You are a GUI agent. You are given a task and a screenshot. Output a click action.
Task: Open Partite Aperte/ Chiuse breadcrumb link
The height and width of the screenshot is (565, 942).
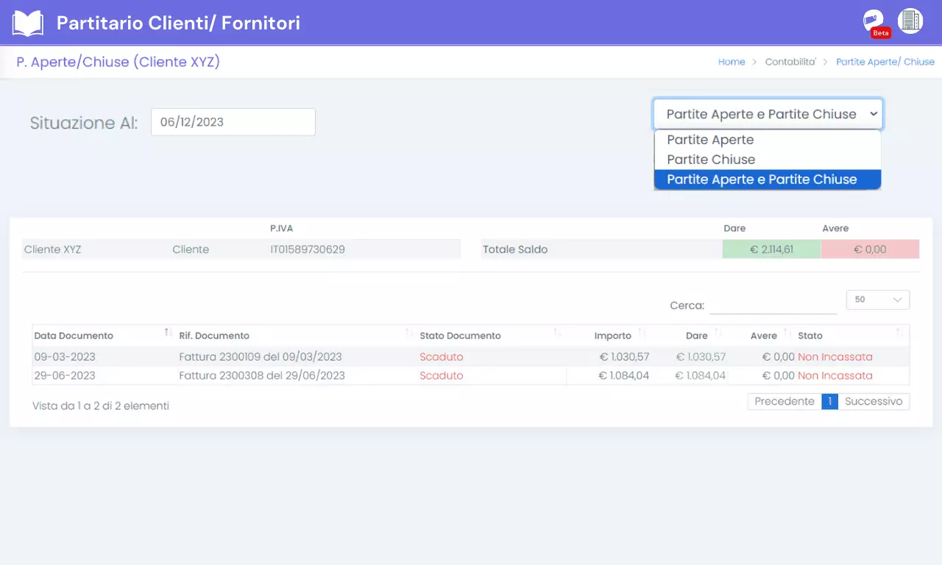(885, 62)
